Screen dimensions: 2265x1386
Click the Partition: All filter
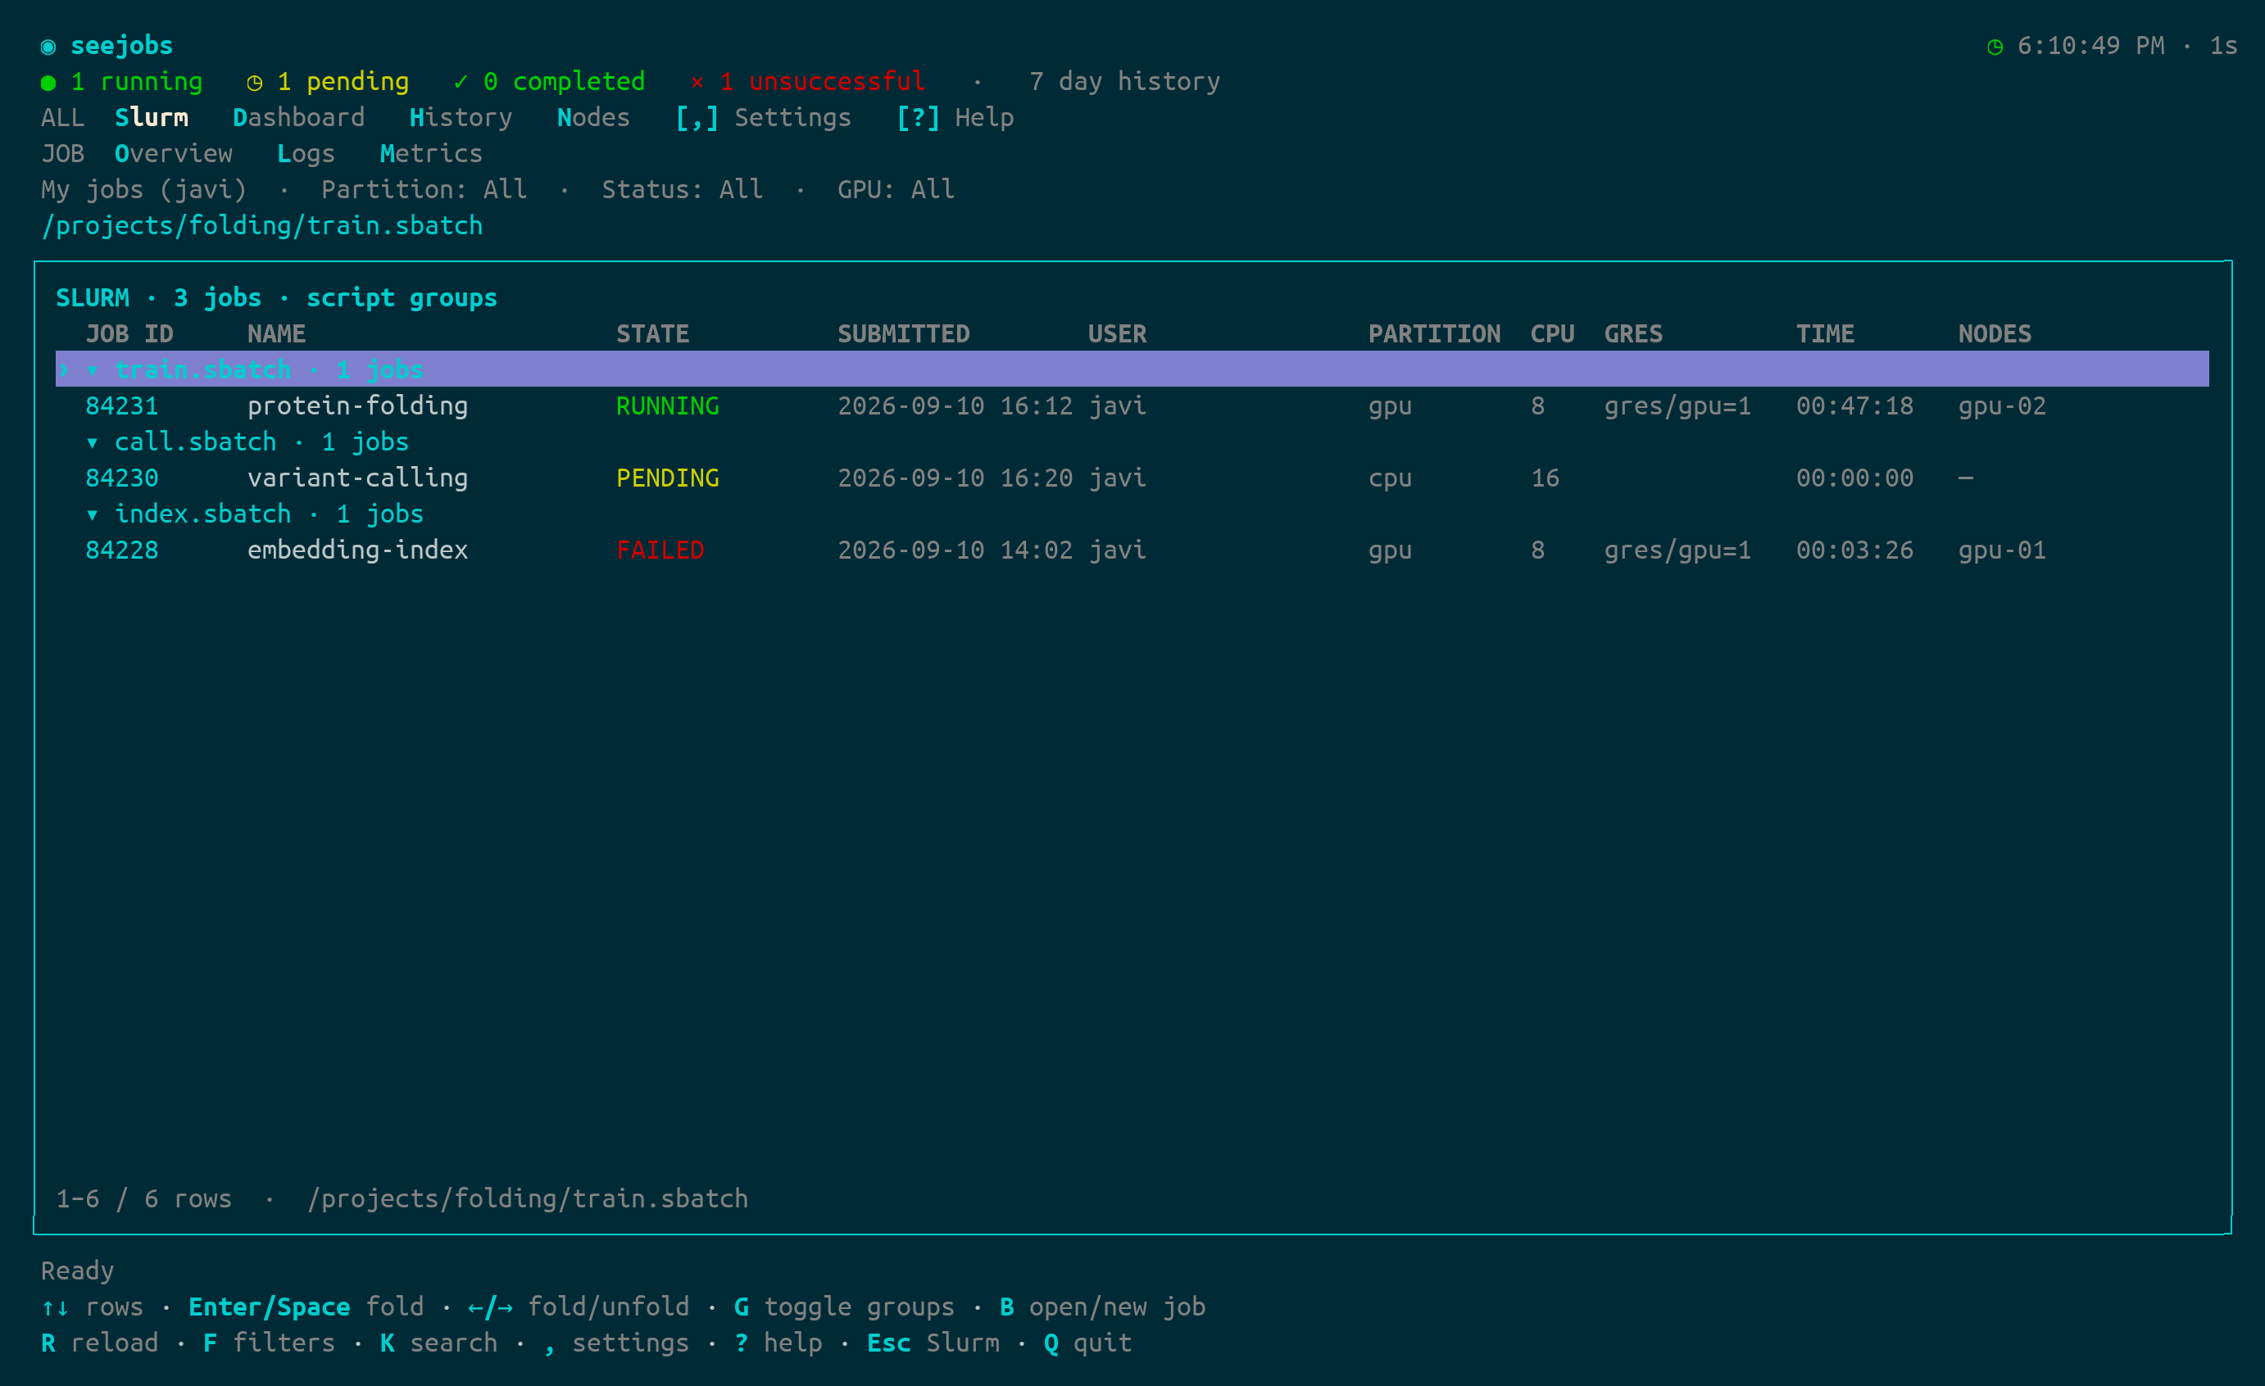pyautogui.click(x=424, y=189)
